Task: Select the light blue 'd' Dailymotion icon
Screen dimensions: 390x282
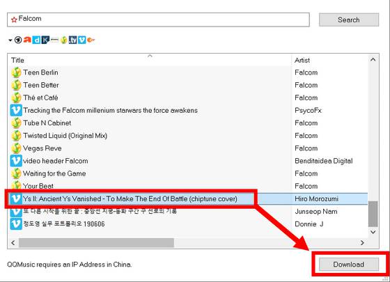Action: 36,40
